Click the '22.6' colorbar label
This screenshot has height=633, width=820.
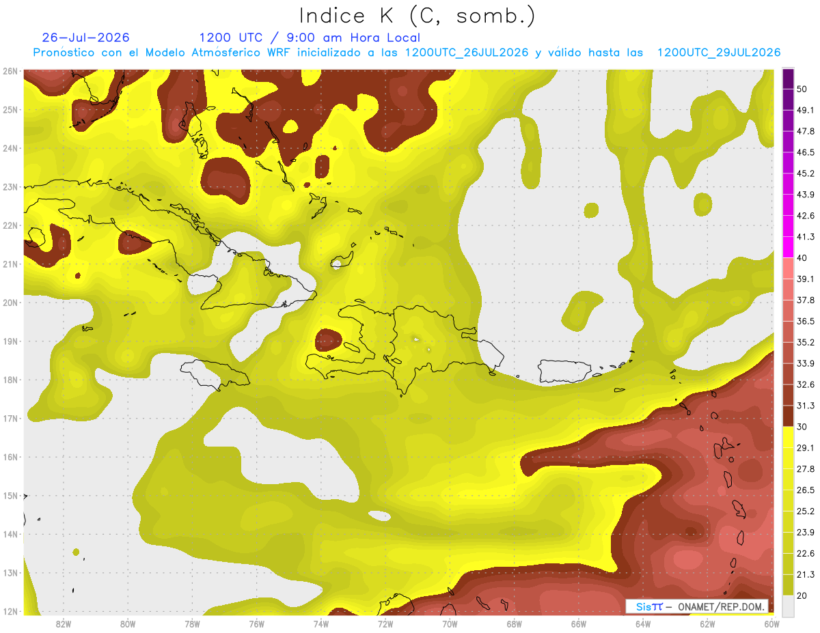point(806,553)
